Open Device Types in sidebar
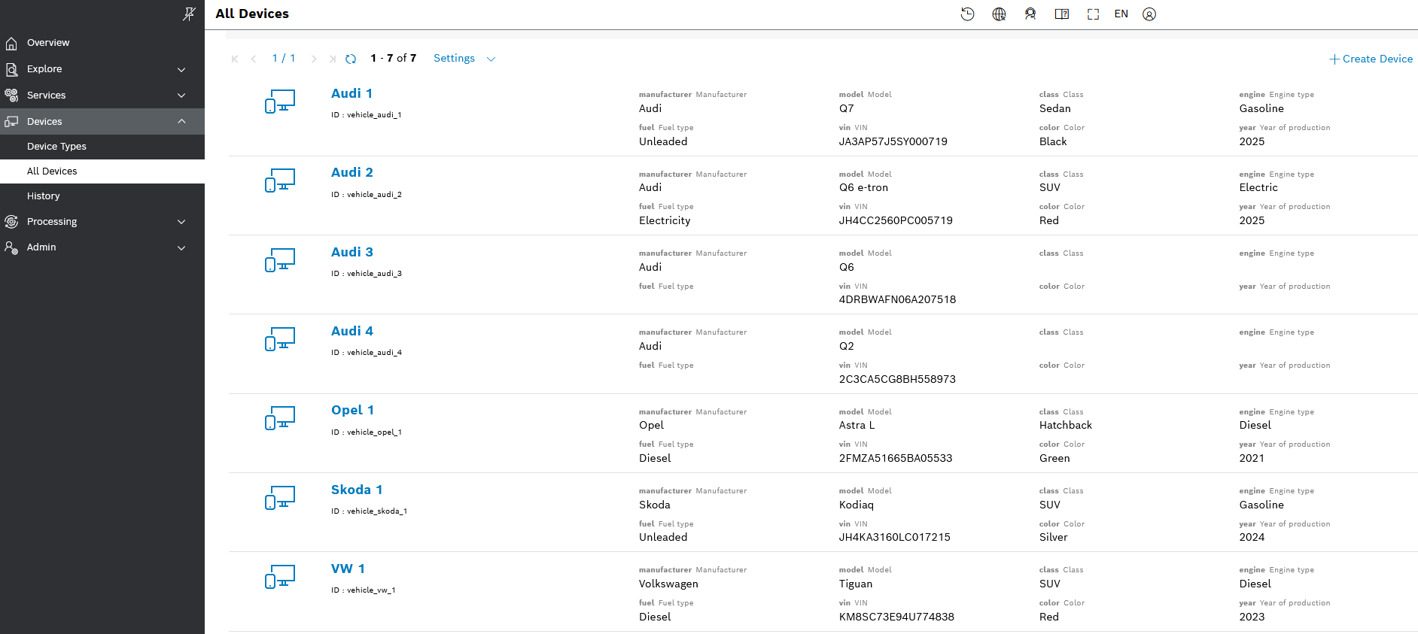The width and height of the screenshot is (1418, 634). point(56,147)
